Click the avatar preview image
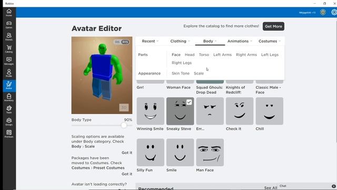This screenshot has height=190, width=337. coord(102,75)
